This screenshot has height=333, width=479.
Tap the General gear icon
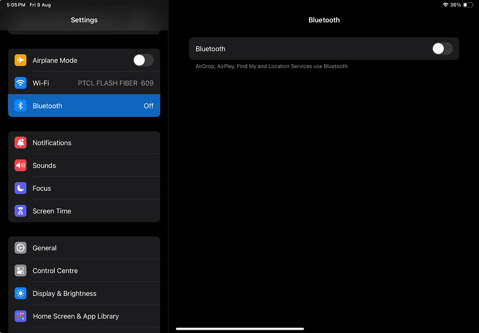click(x=21, y=248)
